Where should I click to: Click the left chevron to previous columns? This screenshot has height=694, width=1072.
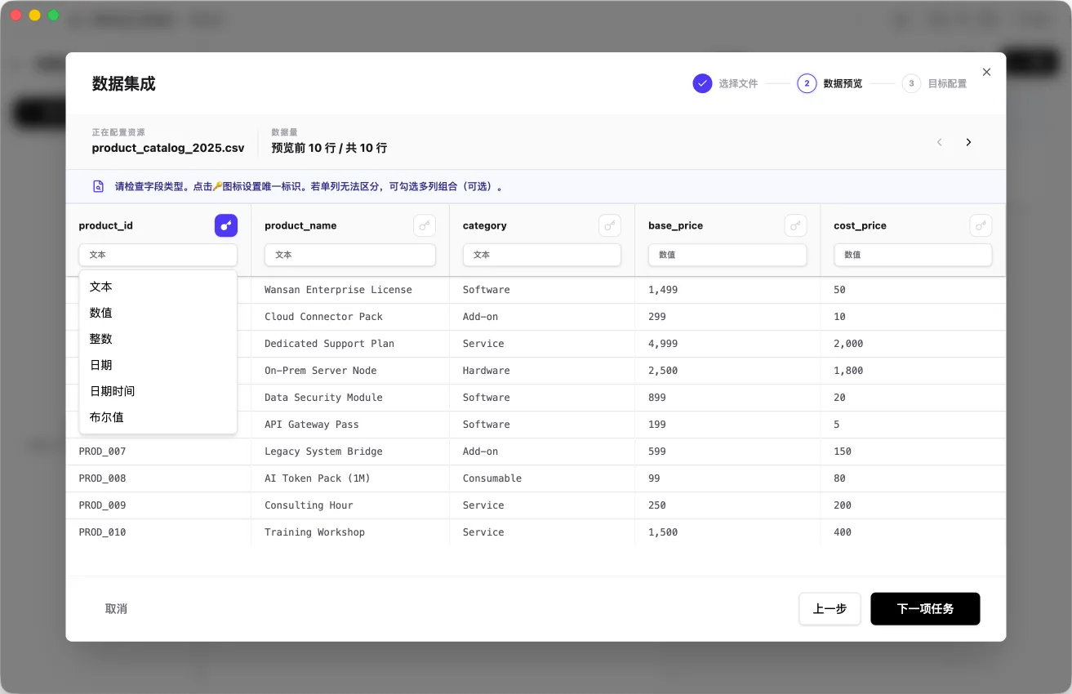pyautogui.click(x=939, y=142)
